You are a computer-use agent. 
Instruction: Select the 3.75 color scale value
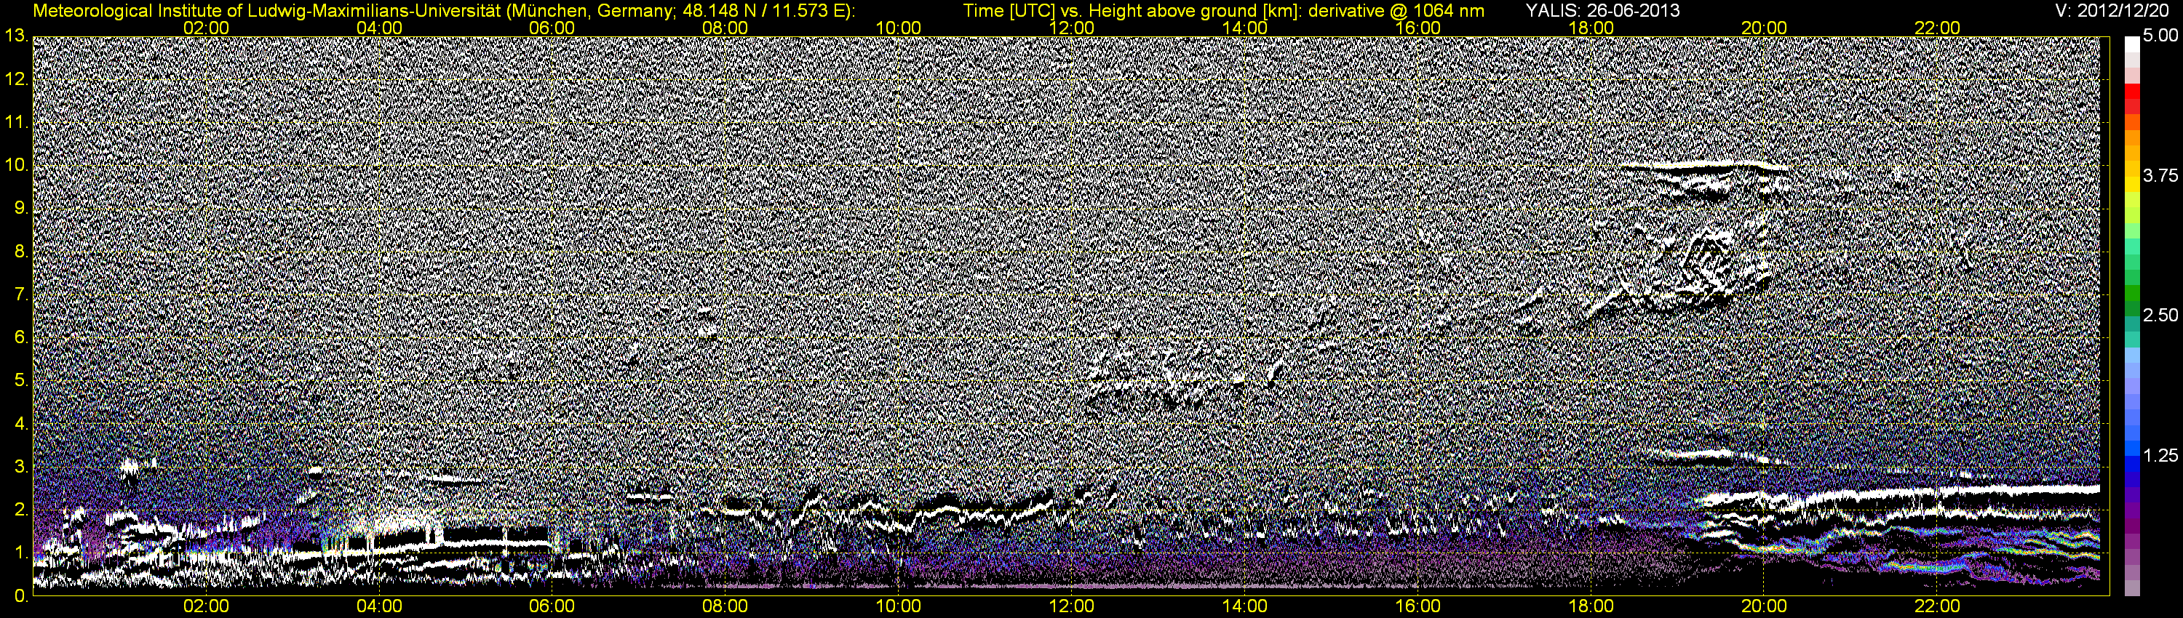2160,176
